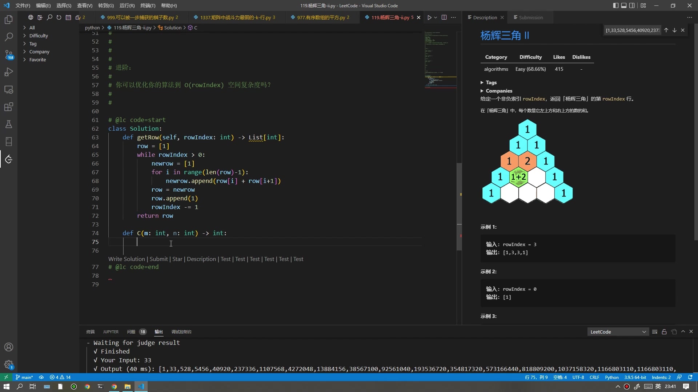The image size is (698, 392).
Task: Click the Submit link below code editor
Action: click(158, 259)
